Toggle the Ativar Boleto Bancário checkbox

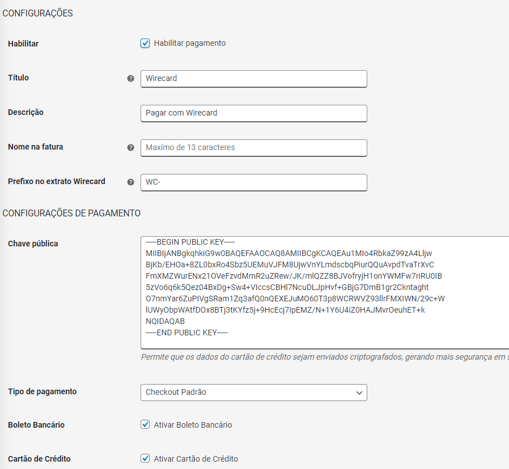tap(145, 424)
